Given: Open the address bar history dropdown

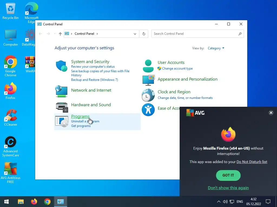Looking at the screenshot, I should pos(135,34).
